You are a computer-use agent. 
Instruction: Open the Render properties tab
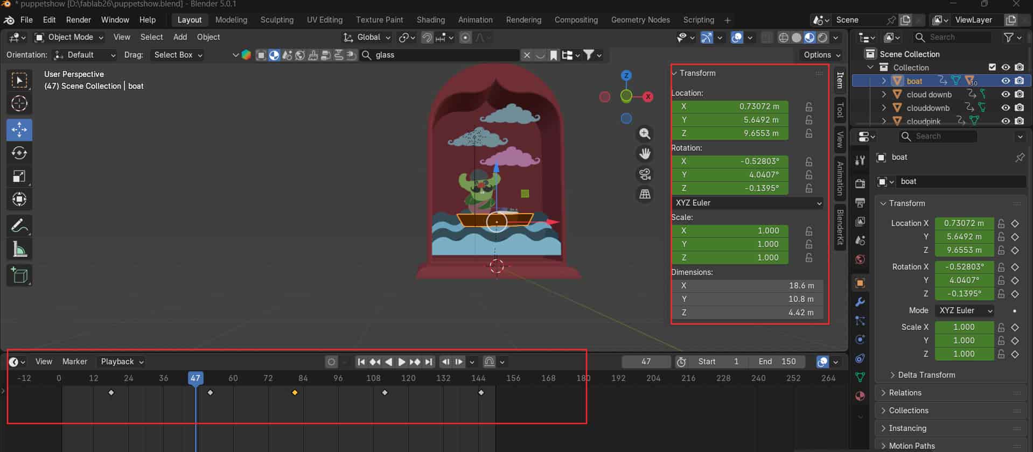pyautogui.click(x=860, y=183)
